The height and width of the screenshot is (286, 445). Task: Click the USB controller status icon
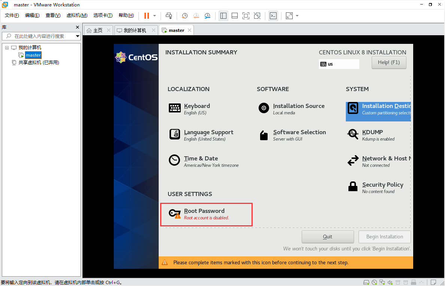coord(414,282)
